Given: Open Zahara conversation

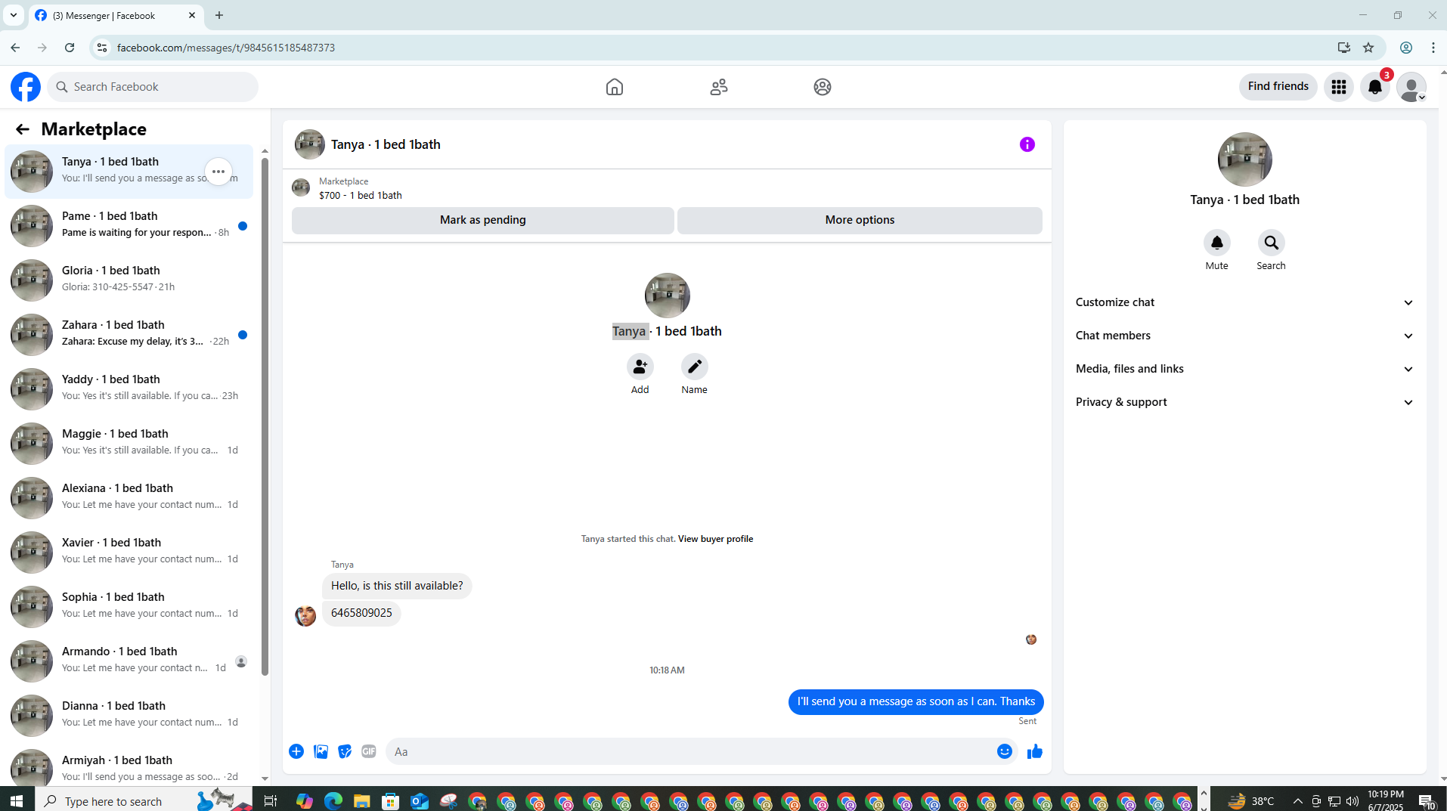Looking at the screenshot, I should [x=129, y=334].
